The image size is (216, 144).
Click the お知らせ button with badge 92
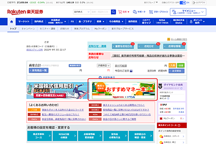tap(149, 46)
